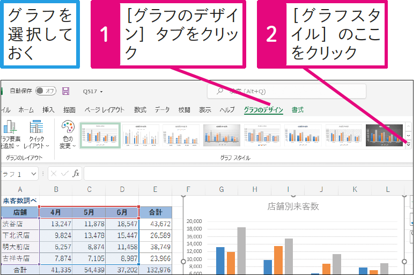
Task: Click the chart's left-middle resize handle
Action: pos(183,262)
